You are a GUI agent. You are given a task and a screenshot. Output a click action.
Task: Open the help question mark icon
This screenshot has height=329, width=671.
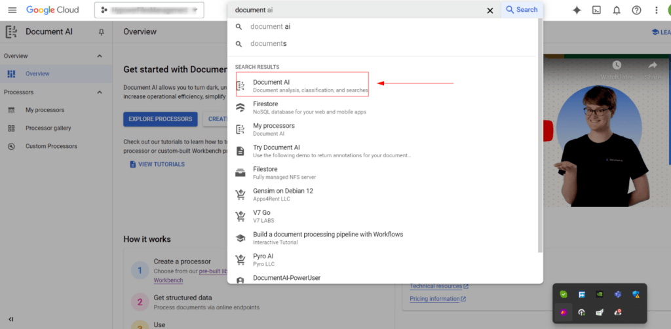click(636, 10)
